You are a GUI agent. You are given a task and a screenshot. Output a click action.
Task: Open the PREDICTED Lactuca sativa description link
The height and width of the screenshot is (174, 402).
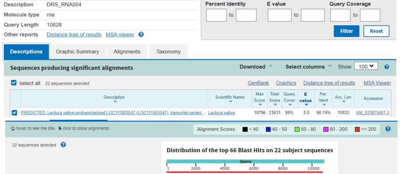(114, 113)
